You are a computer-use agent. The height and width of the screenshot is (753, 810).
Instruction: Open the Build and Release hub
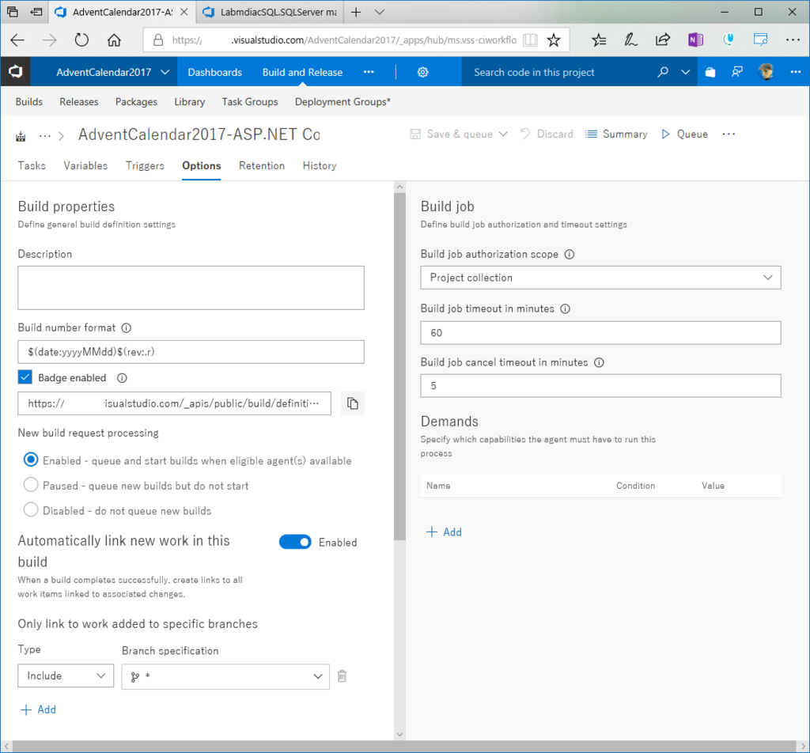[302, 72]
